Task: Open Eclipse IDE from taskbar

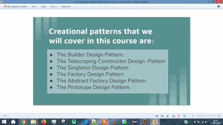Action: coord(135,122)
